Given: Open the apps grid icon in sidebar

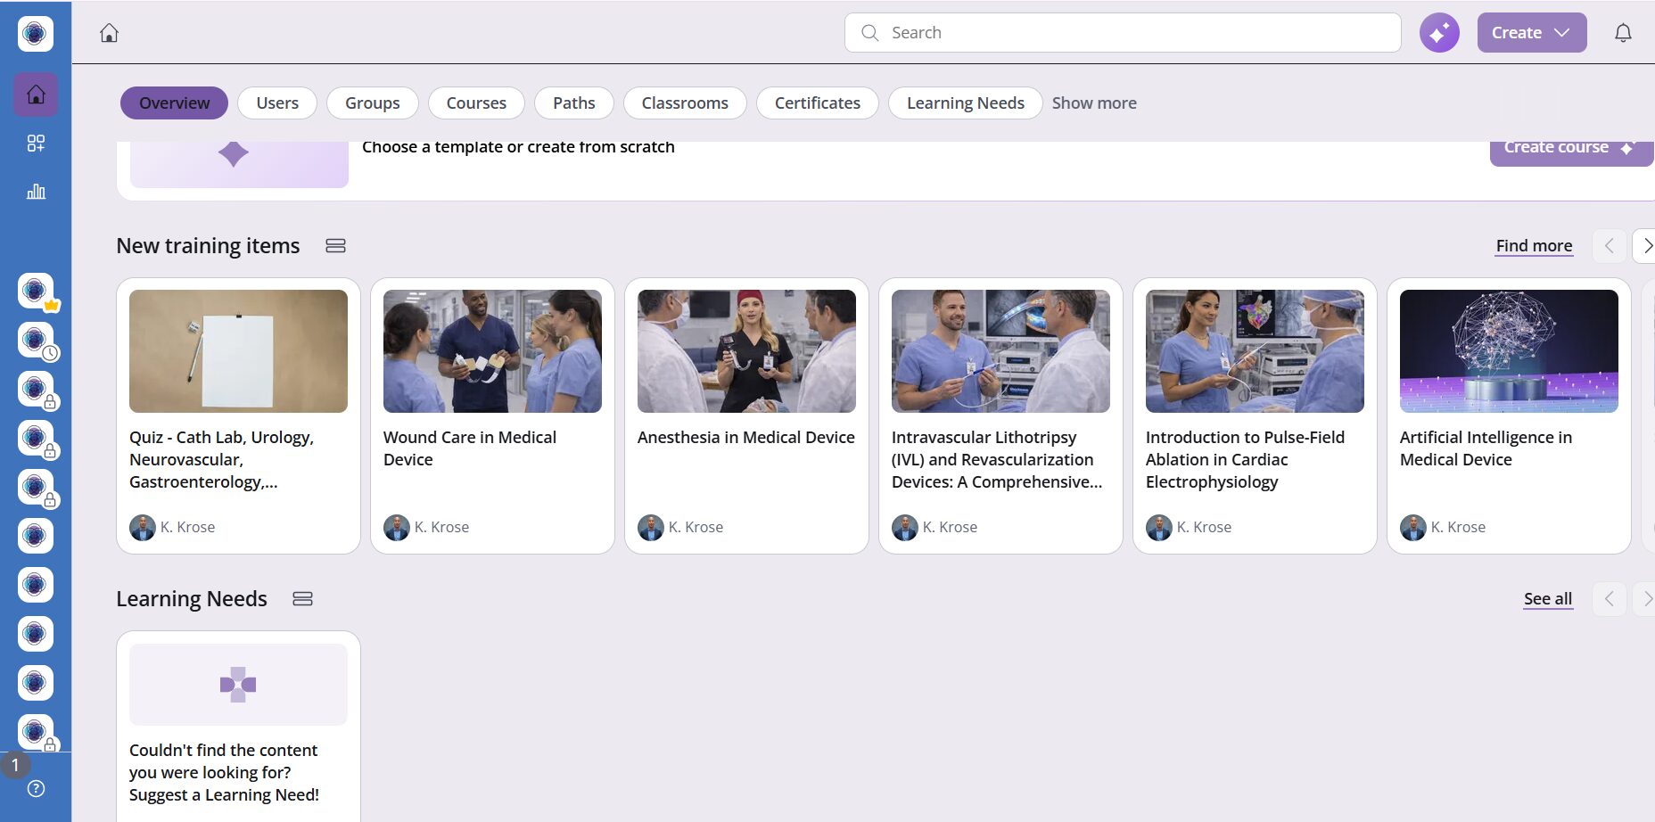Looking at the screenshot, I should click(x=36, y=144).
